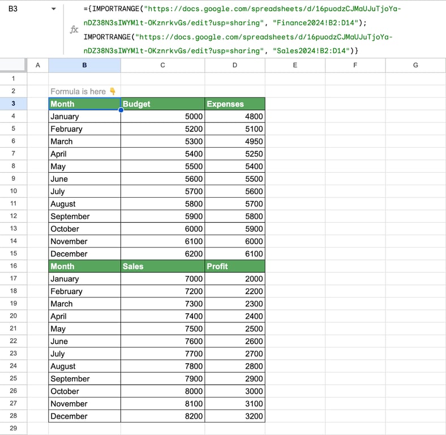The image size is (446, 435).
Task: Select the May cell in row 21
Action: pos(84,329)
